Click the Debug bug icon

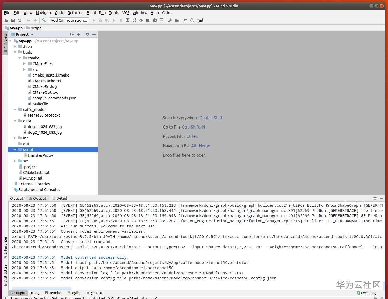point(101,20)
